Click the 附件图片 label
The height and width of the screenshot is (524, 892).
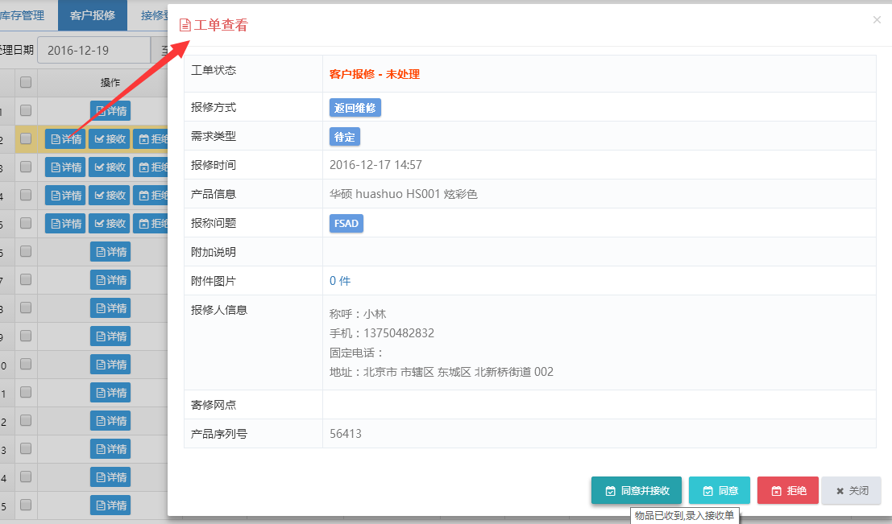click(x=214, y=281)
